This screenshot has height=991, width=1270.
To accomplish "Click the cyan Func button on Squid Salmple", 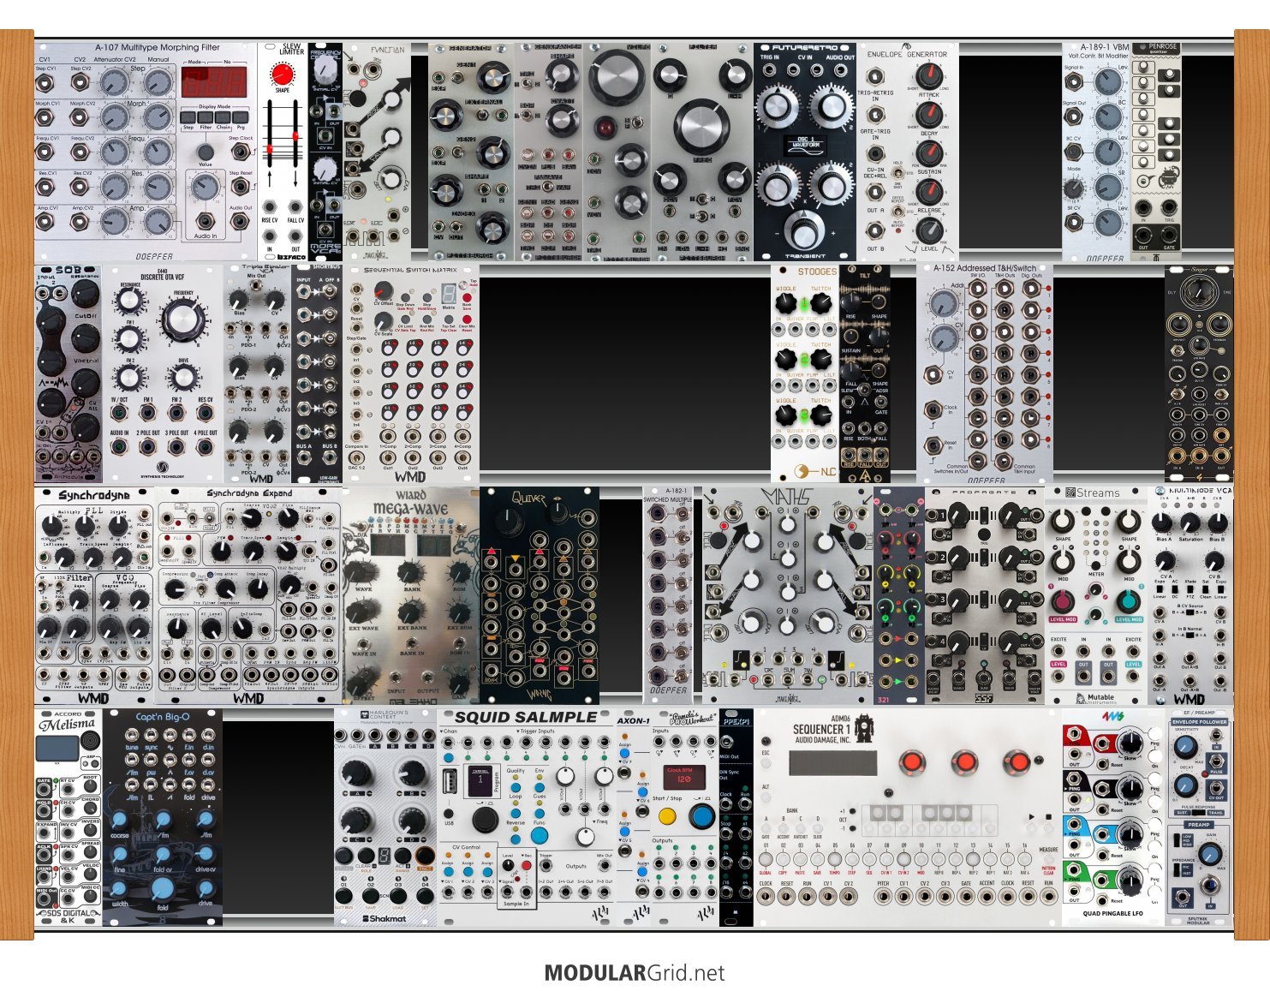I will 540,835.
